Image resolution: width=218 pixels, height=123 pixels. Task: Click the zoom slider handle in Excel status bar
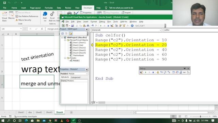(x=200, y=116)
